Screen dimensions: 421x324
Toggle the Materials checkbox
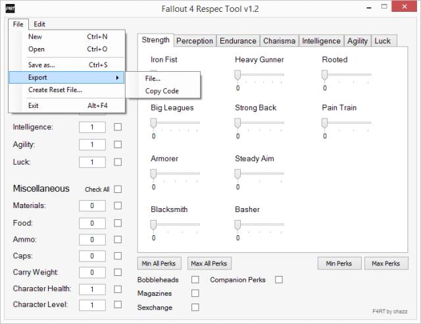(x=118, y=205)
